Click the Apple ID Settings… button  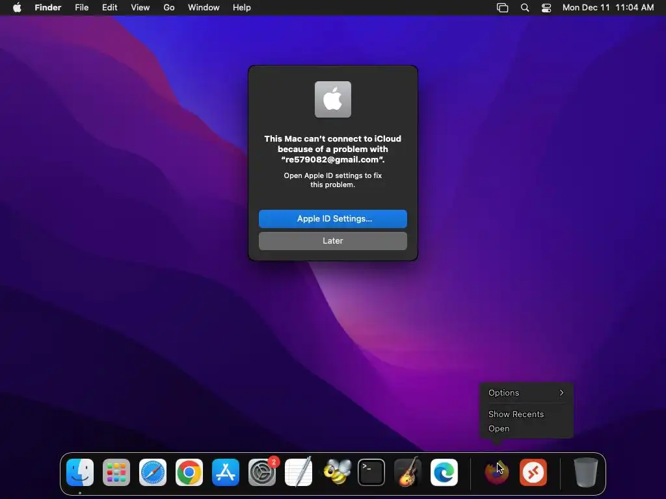333,219
